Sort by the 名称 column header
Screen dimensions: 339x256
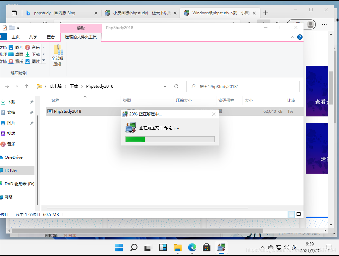point(55,100)
